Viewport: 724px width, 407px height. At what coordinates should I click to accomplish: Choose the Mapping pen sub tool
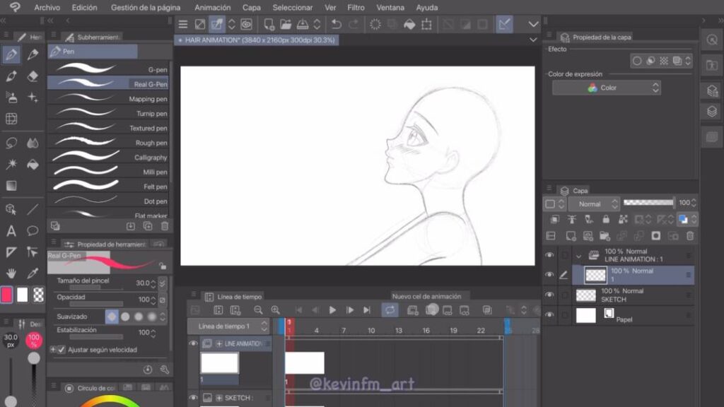pos(108,99)
